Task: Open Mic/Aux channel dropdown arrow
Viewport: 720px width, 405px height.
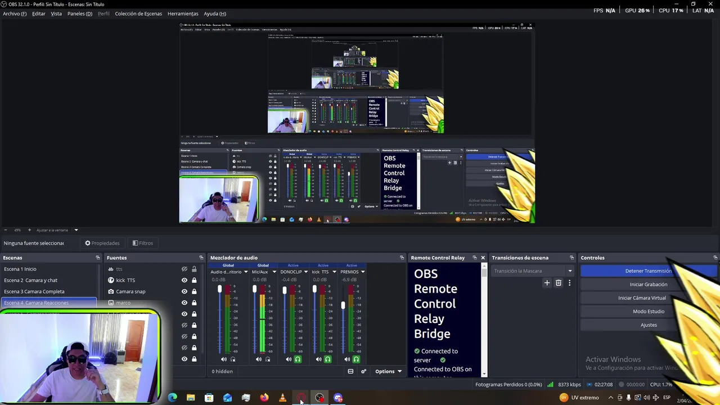Action: [x=273, y=272]
